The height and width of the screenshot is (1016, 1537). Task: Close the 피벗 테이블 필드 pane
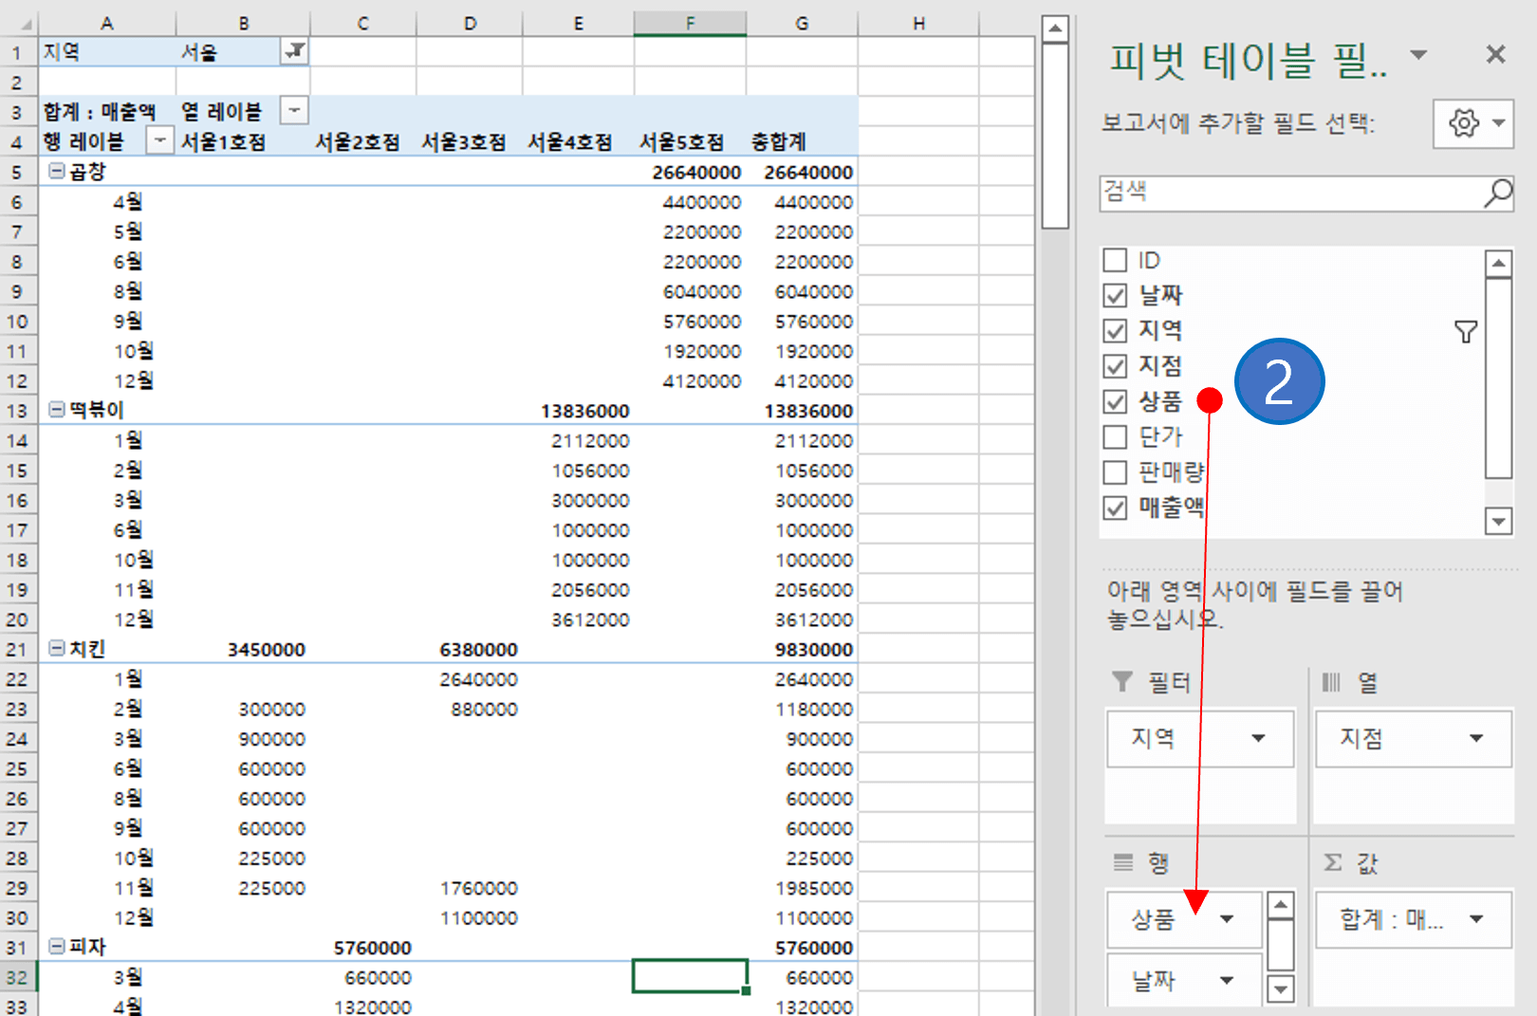click(1495, 54)
